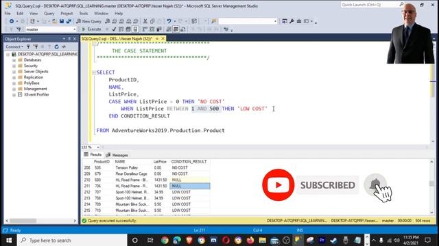Toggle Results to Grid option
Screen dimensions: 439x246
pos(176,29)
